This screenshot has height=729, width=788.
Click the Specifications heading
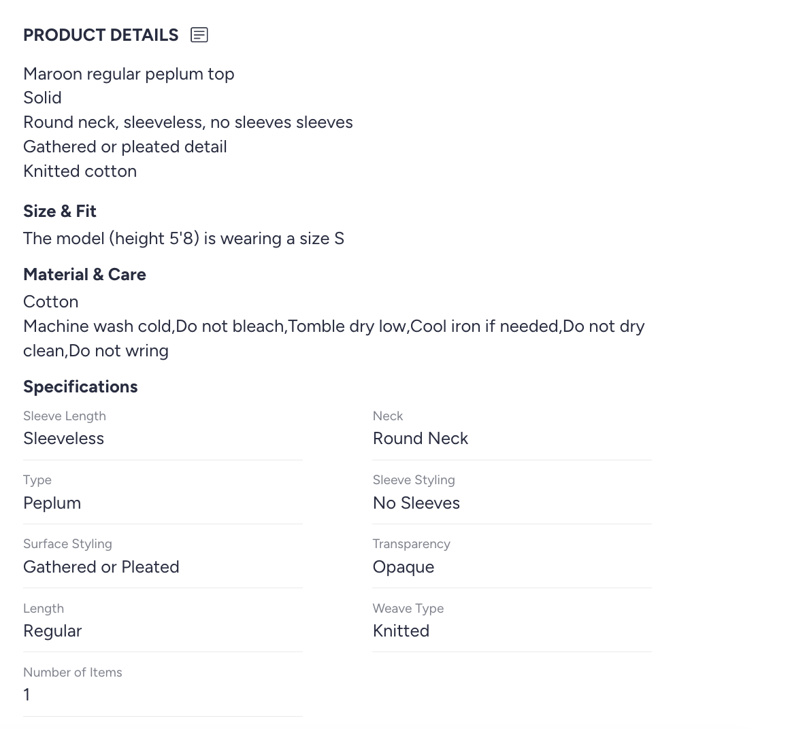80,387
